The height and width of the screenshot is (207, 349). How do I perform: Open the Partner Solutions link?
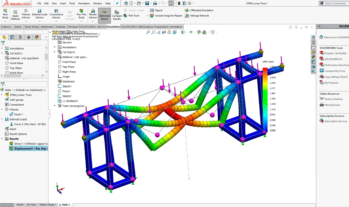tap(331, 99)
